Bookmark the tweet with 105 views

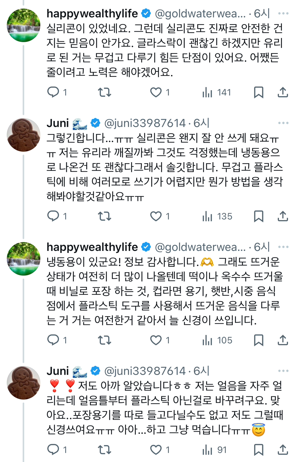258,340
